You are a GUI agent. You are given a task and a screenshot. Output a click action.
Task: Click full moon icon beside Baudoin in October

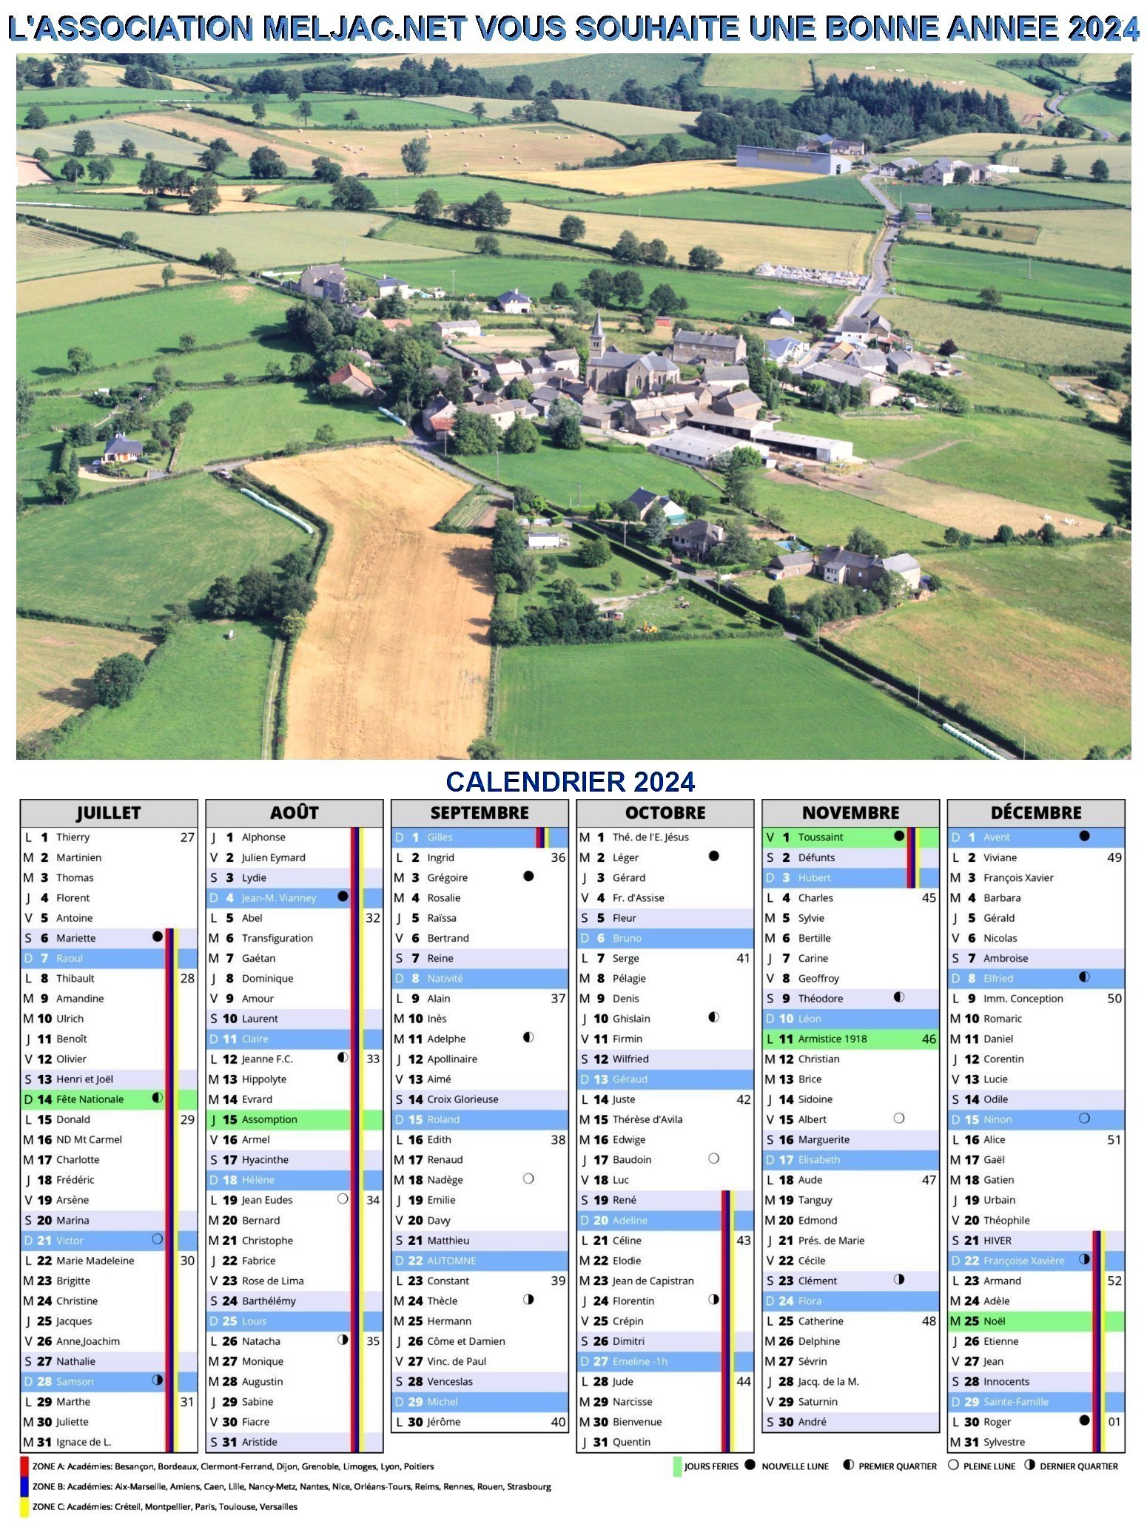click(x=713, y=1159)
